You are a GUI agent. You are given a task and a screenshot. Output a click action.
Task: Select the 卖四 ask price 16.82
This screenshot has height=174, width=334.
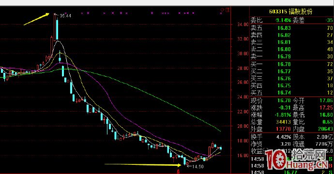284,35
